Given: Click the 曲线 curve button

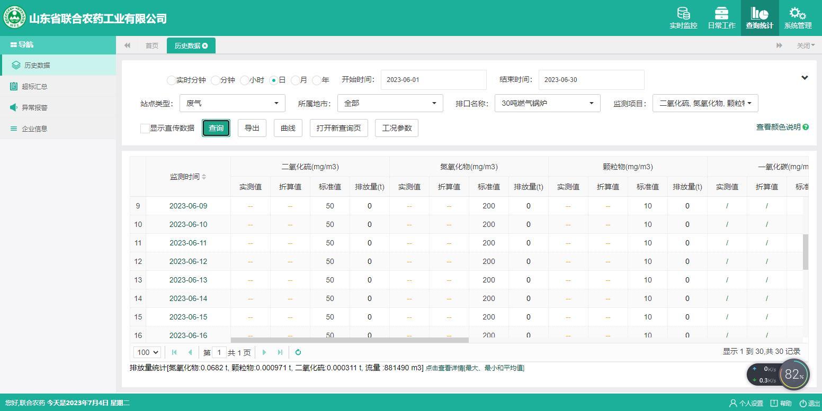Looking at the screenshot, I should click(288, 128).
